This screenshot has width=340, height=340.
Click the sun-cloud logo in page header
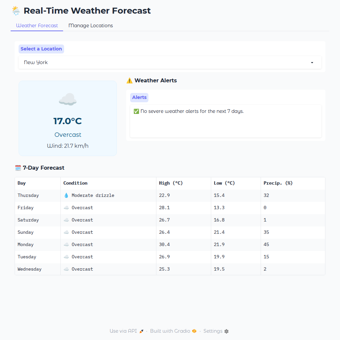16,11
